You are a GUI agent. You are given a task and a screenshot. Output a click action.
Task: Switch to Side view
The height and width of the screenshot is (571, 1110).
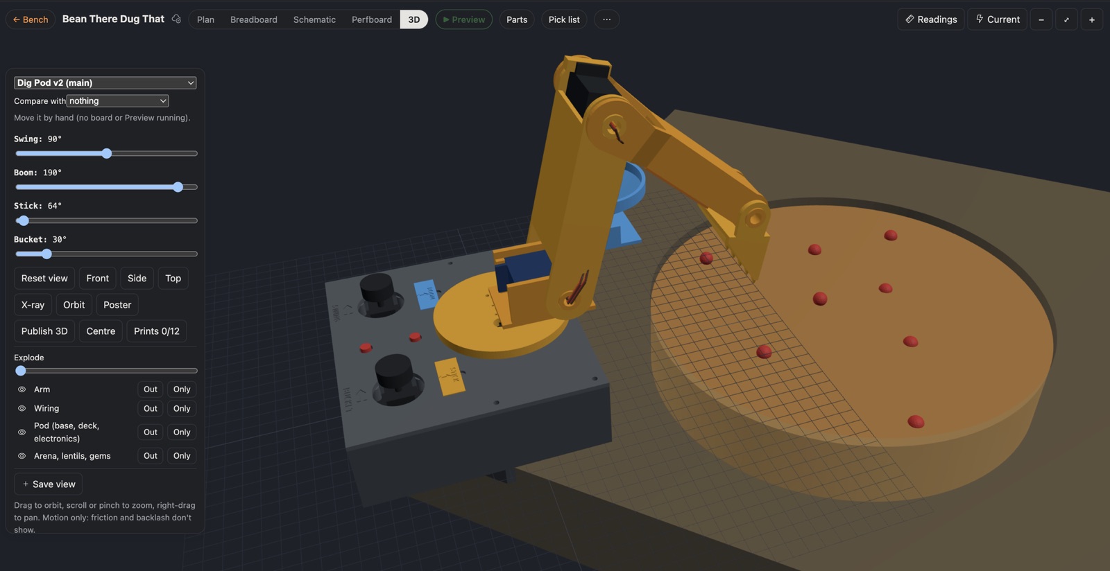[137, 279]
